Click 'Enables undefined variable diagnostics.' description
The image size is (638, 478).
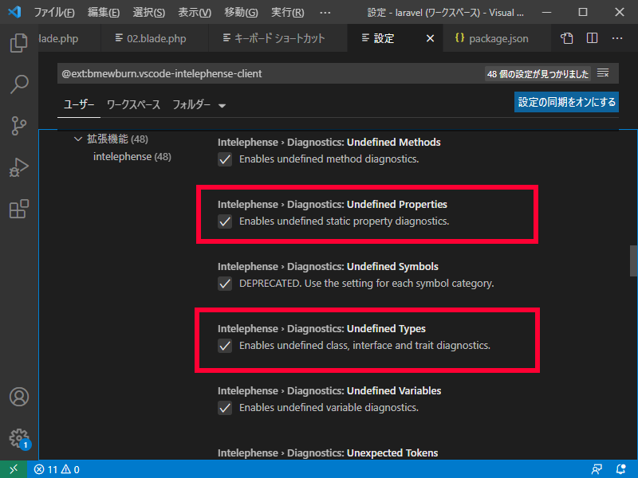329,408
